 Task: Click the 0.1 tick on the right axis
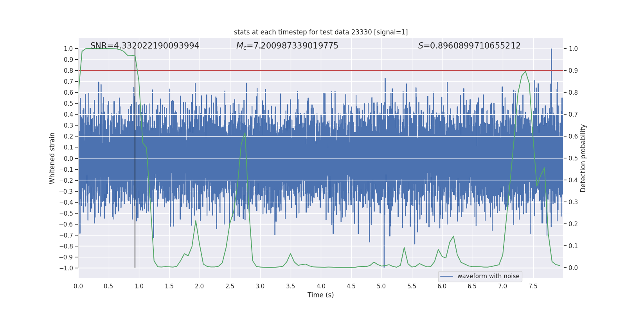pyautogui.click(x=573, y=246)
